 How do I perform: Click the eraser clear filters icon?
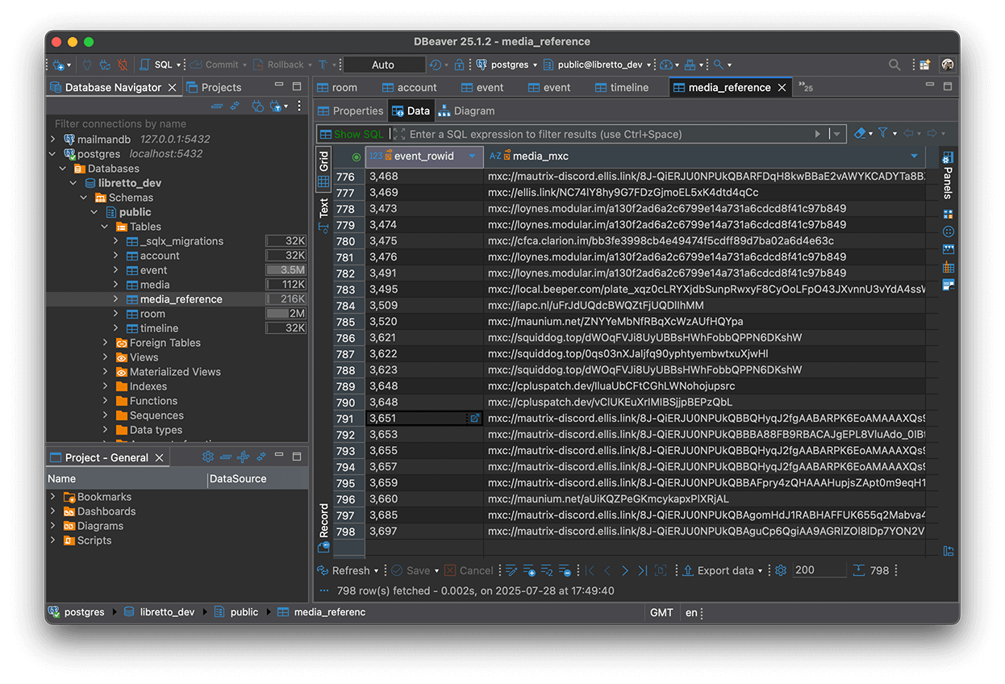(860, 133)
